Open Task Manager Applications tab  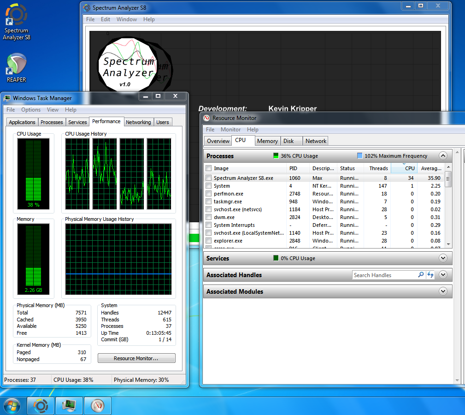(22, 122)
